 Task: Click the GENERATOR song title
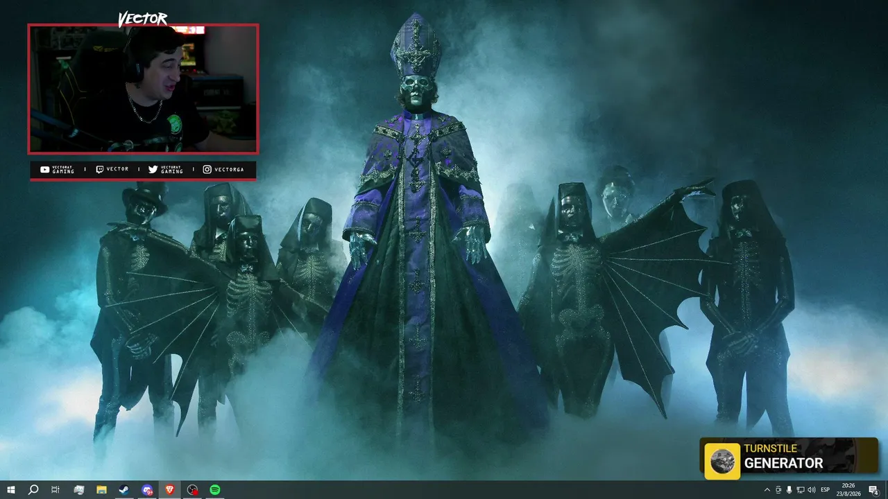click(783, 463)
